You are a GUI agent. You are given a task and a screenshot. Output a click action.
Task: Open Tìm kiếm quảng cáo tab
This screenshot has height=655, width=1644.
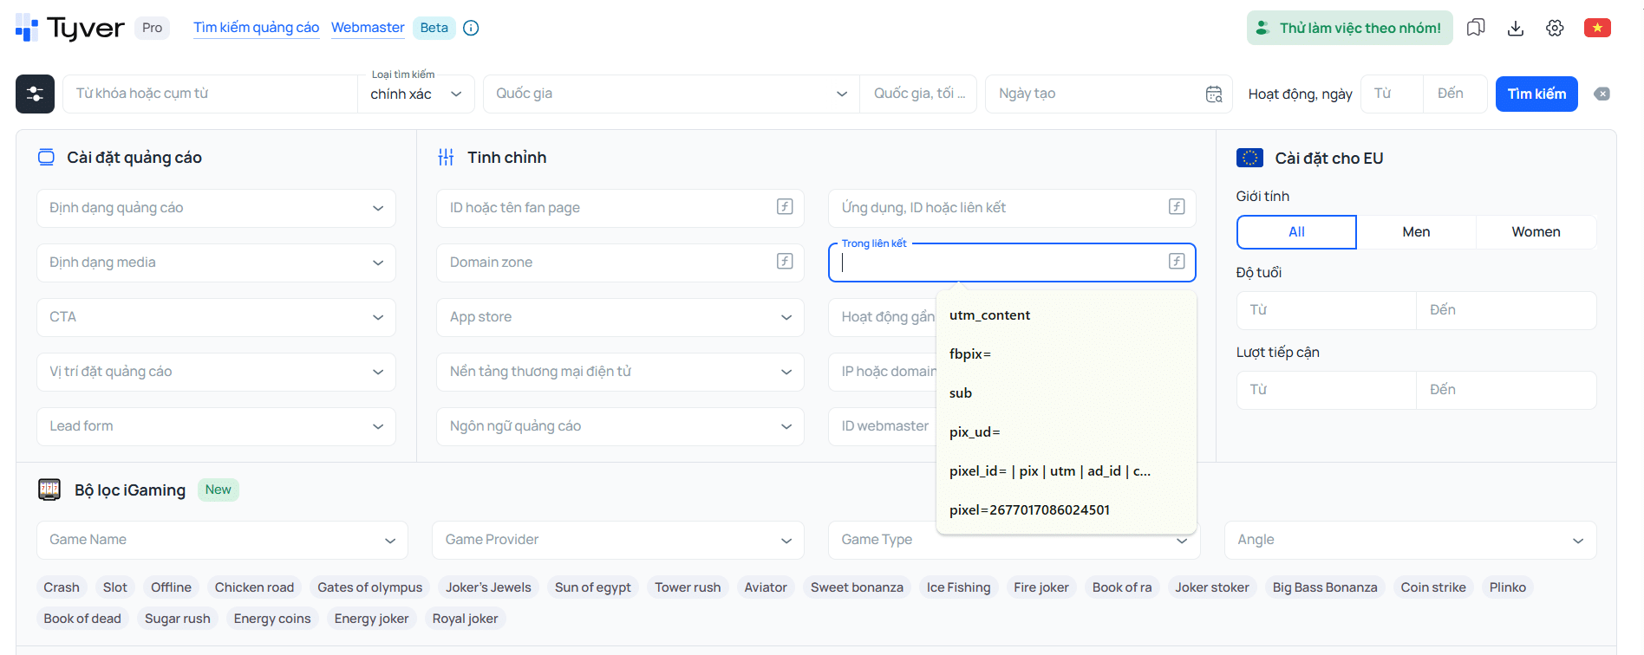256,28
